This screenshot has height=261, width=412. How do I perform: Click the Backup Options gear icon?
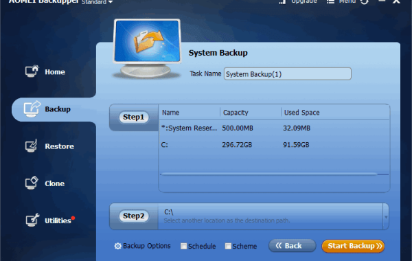tap(117, 246)
